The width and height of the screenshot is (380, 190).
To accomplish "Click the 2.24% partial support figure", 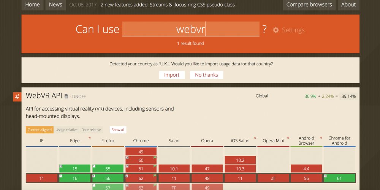I will tap(328, 96).
